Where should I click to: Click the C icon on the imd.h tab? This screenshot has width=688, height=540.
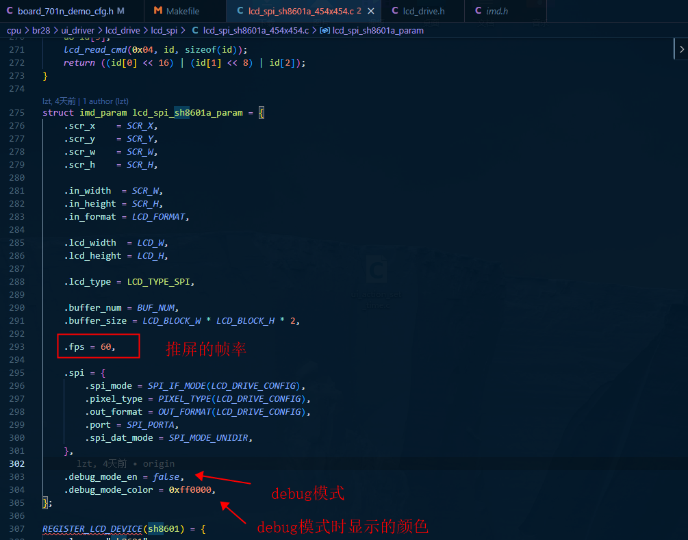479,11
